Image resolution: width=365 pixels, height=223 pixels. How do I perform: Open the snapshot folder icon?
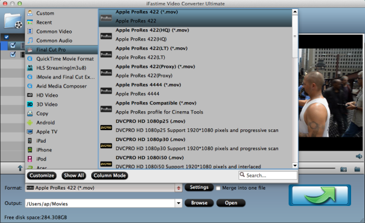pyautogui.click(x=357, y=170)
